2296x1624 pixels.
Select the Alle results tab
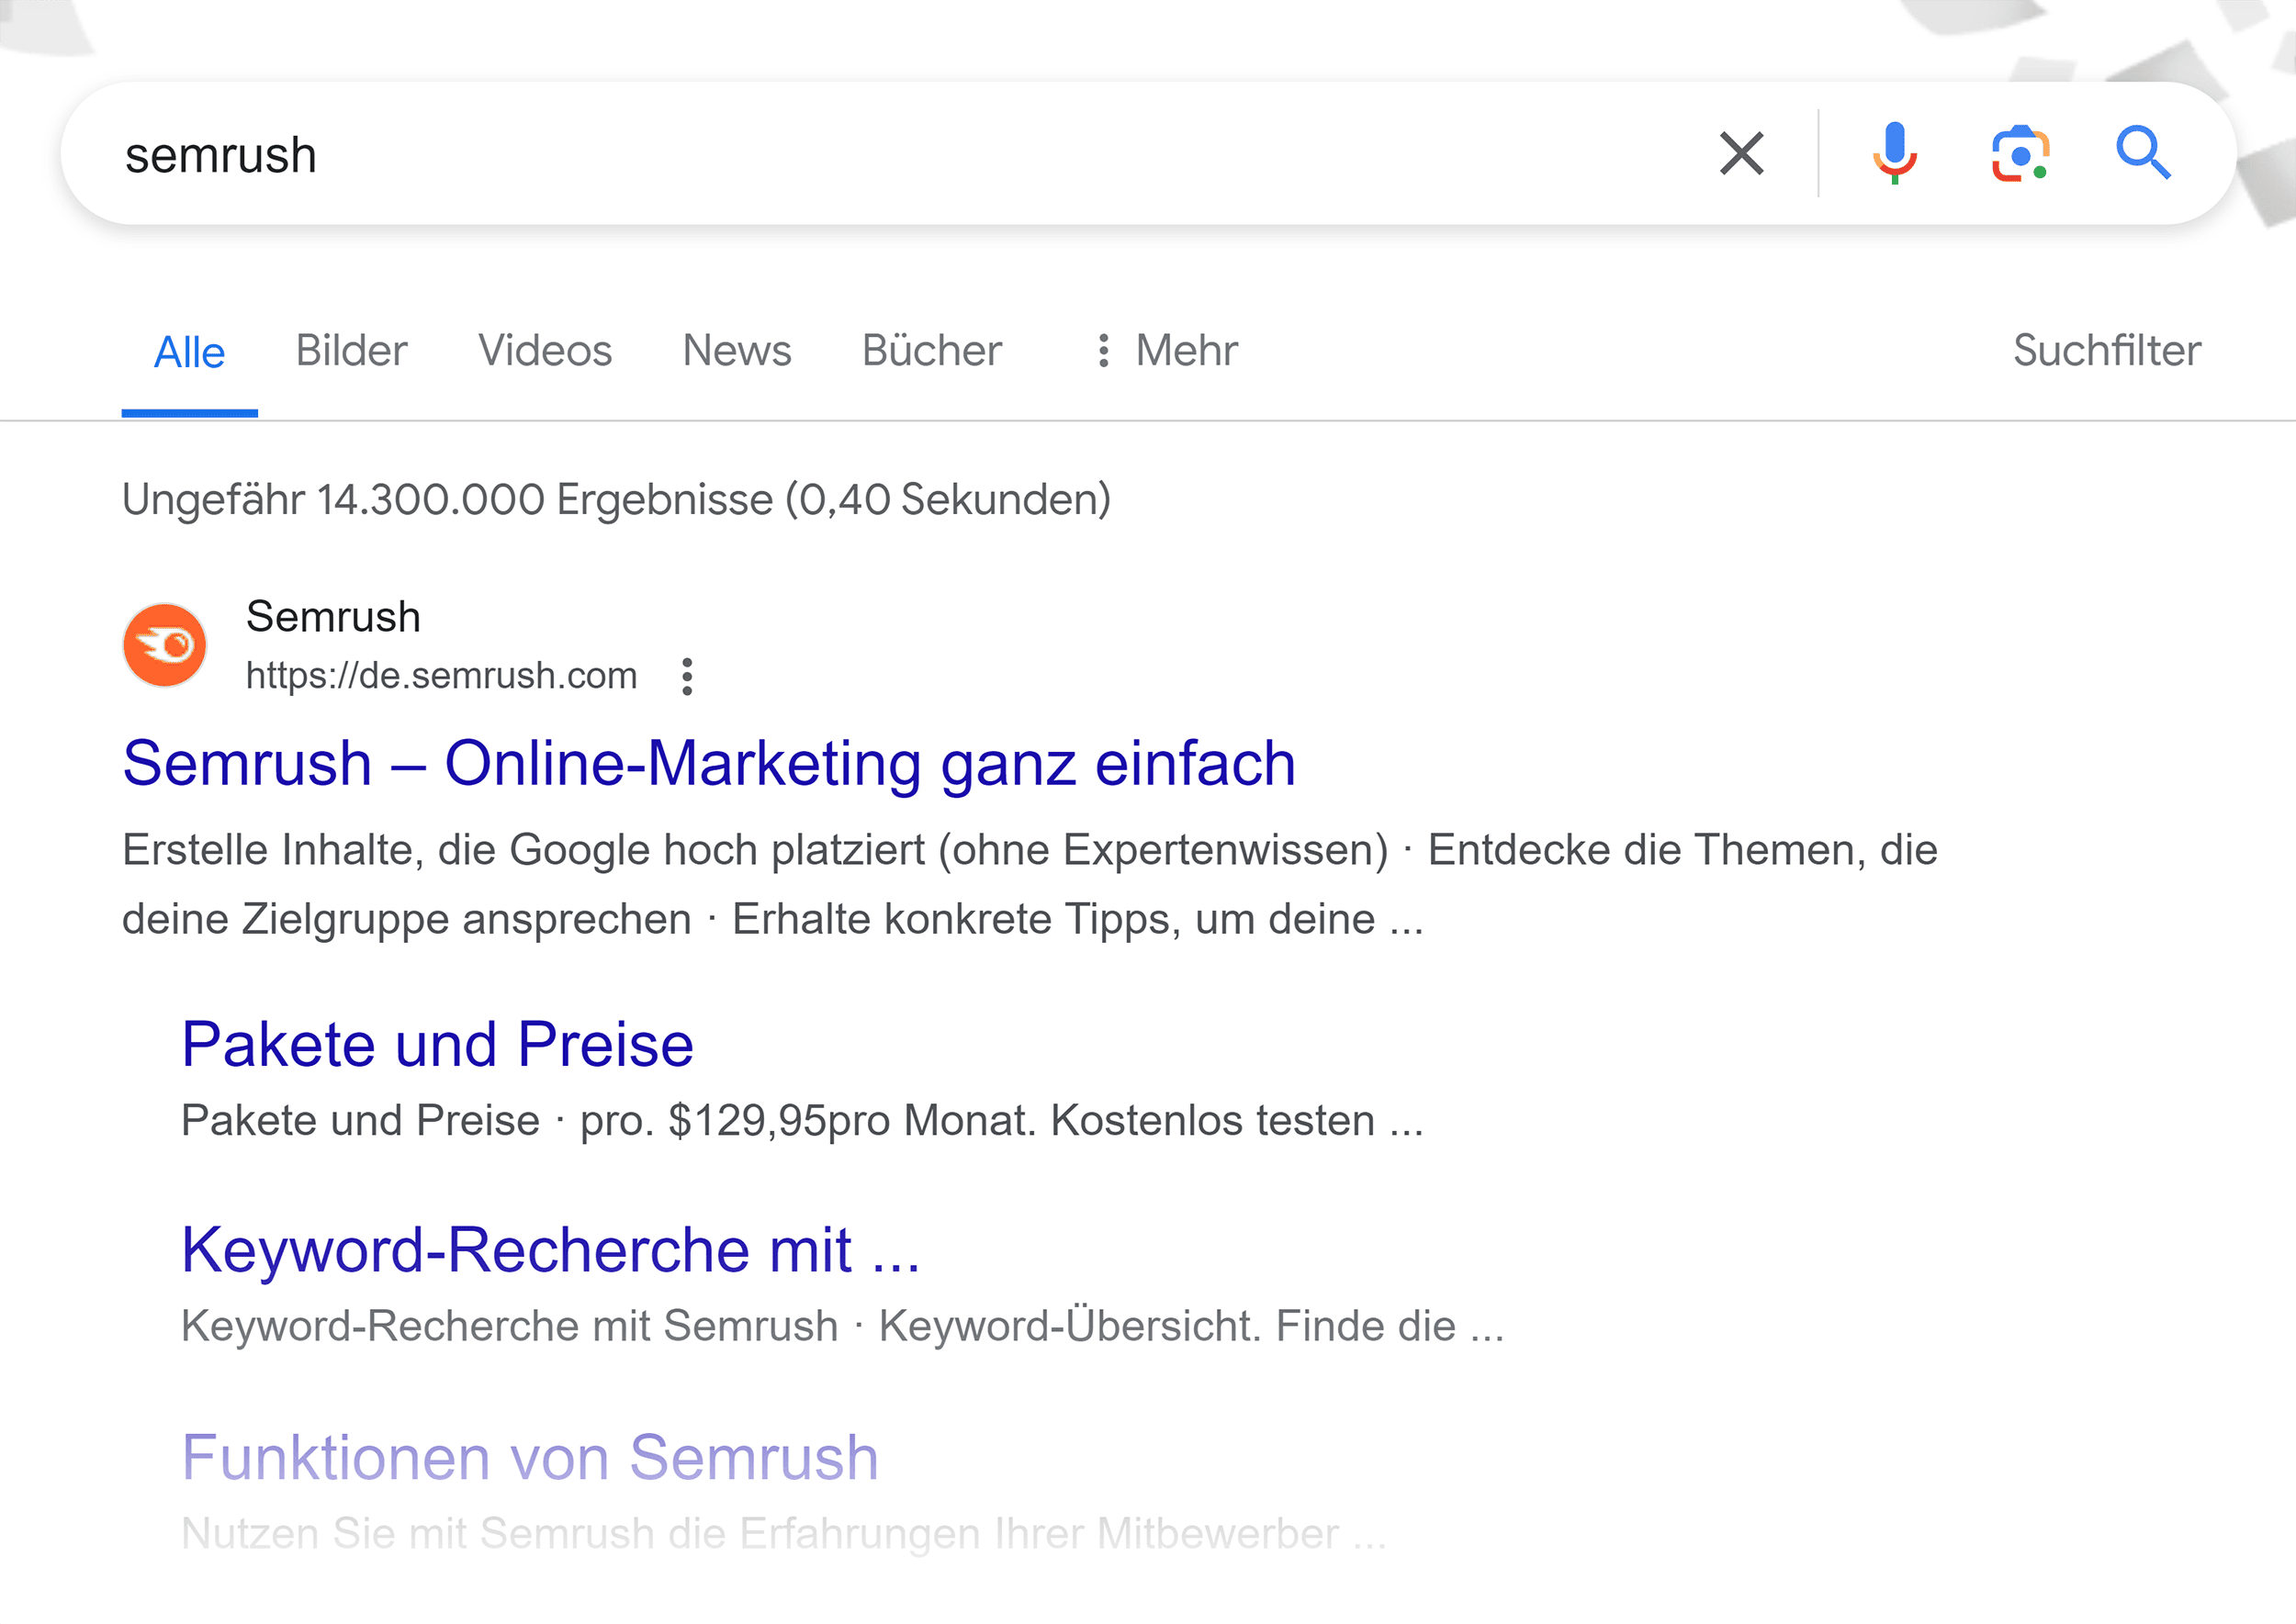[189, 353]
